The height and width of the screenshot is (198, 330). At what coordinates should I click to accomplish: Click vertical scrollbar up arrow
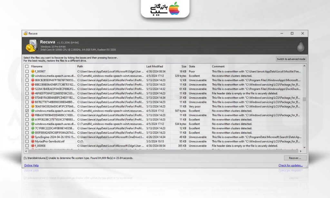(x=304, y=66)
